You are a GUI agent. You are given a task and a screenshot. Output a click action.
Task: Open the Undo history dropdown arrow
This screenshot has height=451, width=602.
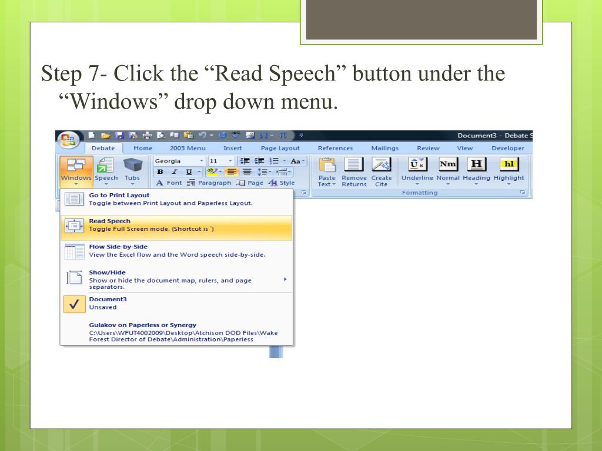tap(212, 135)
